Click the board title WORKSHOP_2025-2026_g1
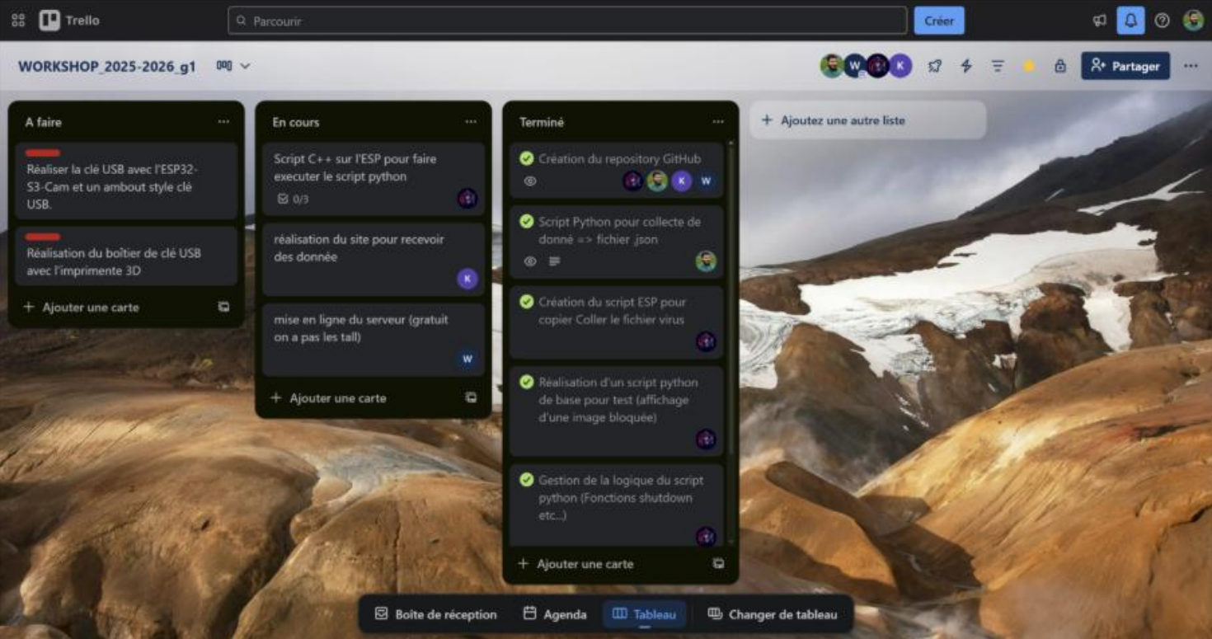Screen dimensions: 1212x639 [x=107, y=67]
